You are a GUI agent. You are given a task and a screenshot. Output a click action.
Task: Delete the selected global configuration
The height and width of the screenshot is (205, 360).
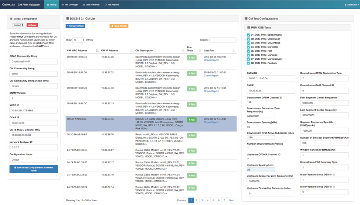32,25
